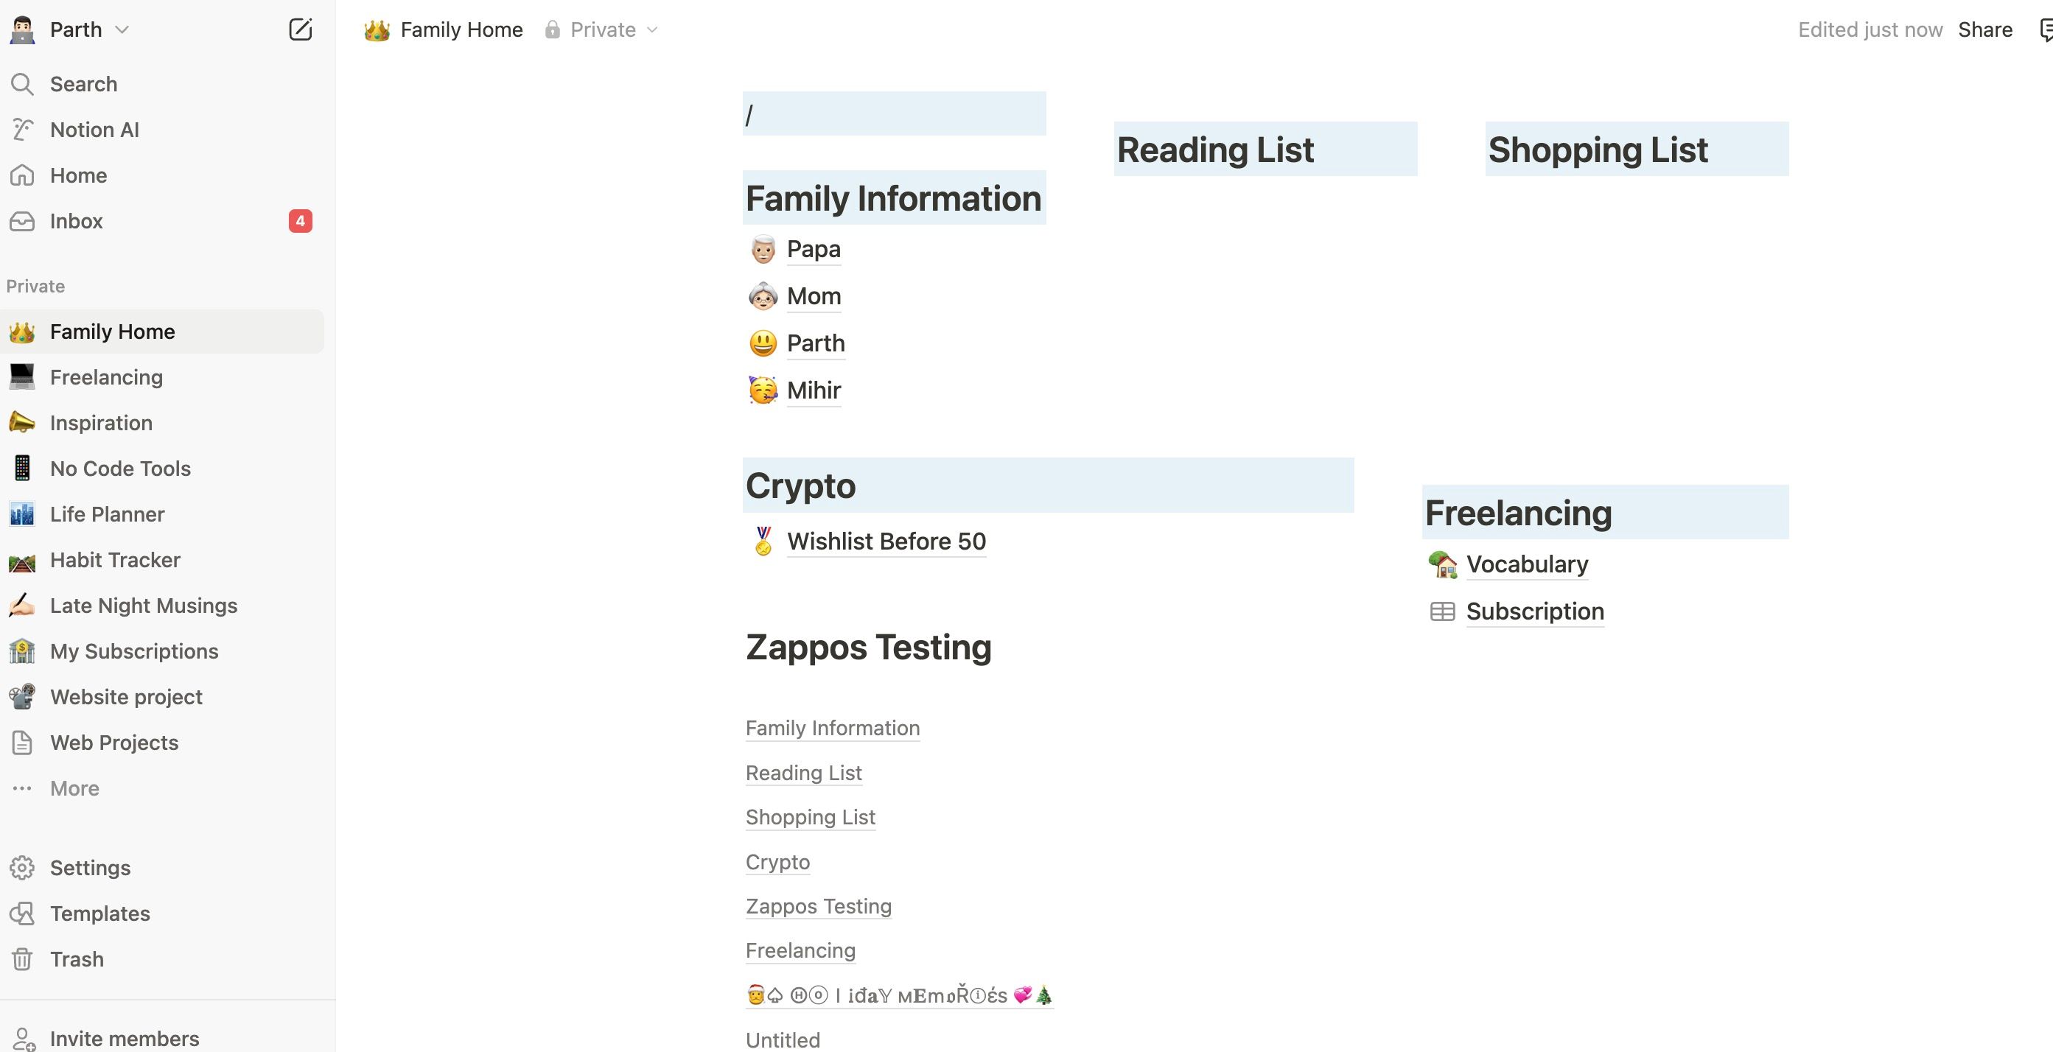Open Notion AI in sidebar

click(x=94, y=129)
